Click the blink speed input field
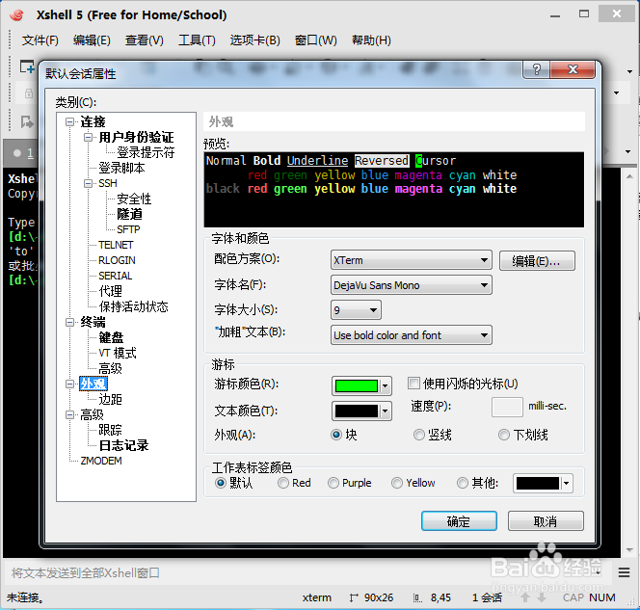The width and height of the screenshot is (640, 610). (x=507, y=407)
